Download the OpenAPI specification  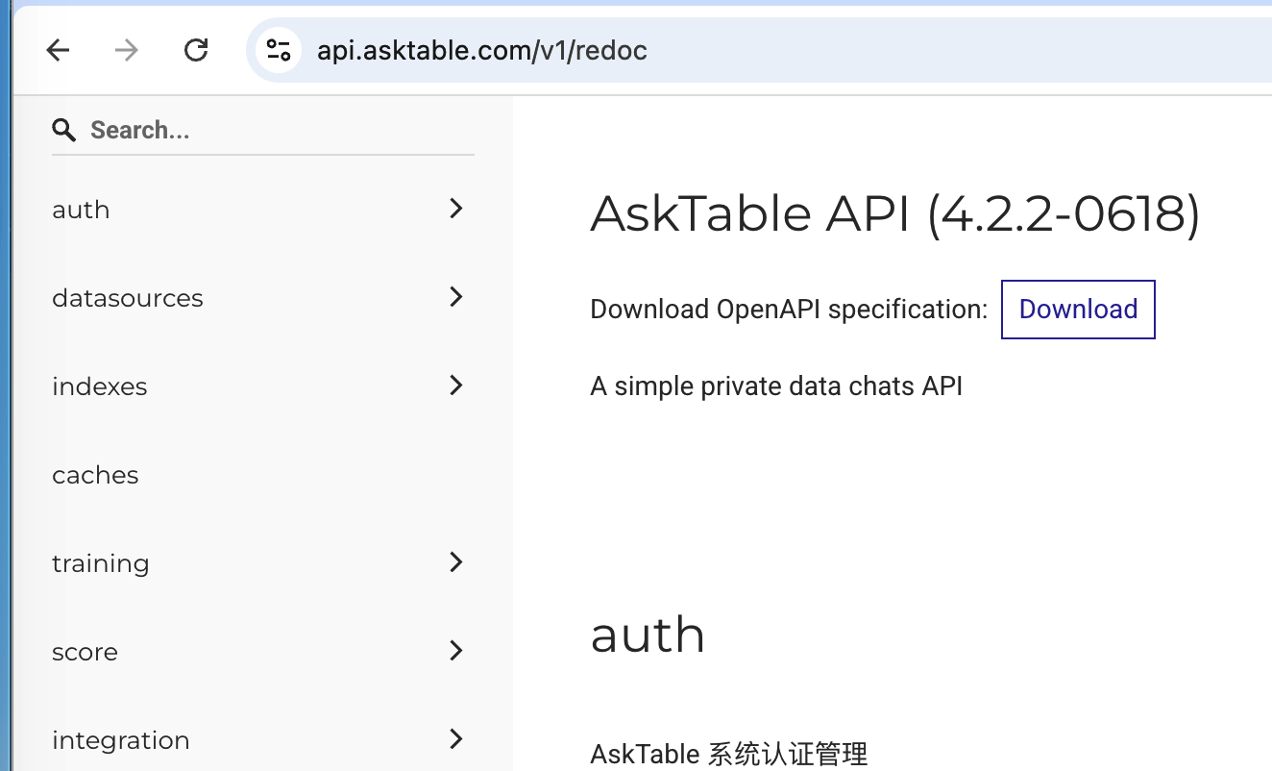point(1078,310)
